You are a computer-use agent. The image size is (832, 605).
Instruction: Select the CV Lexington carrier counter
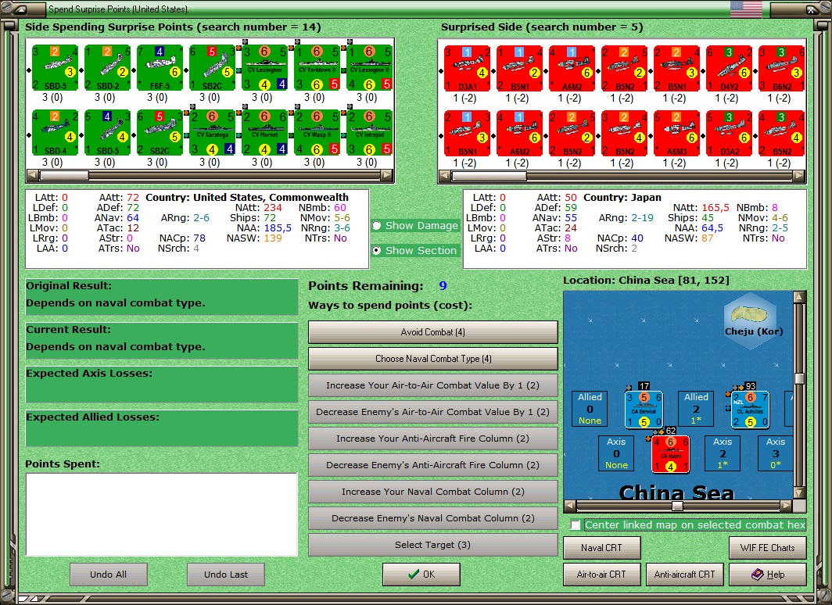[x=264, y=67]
